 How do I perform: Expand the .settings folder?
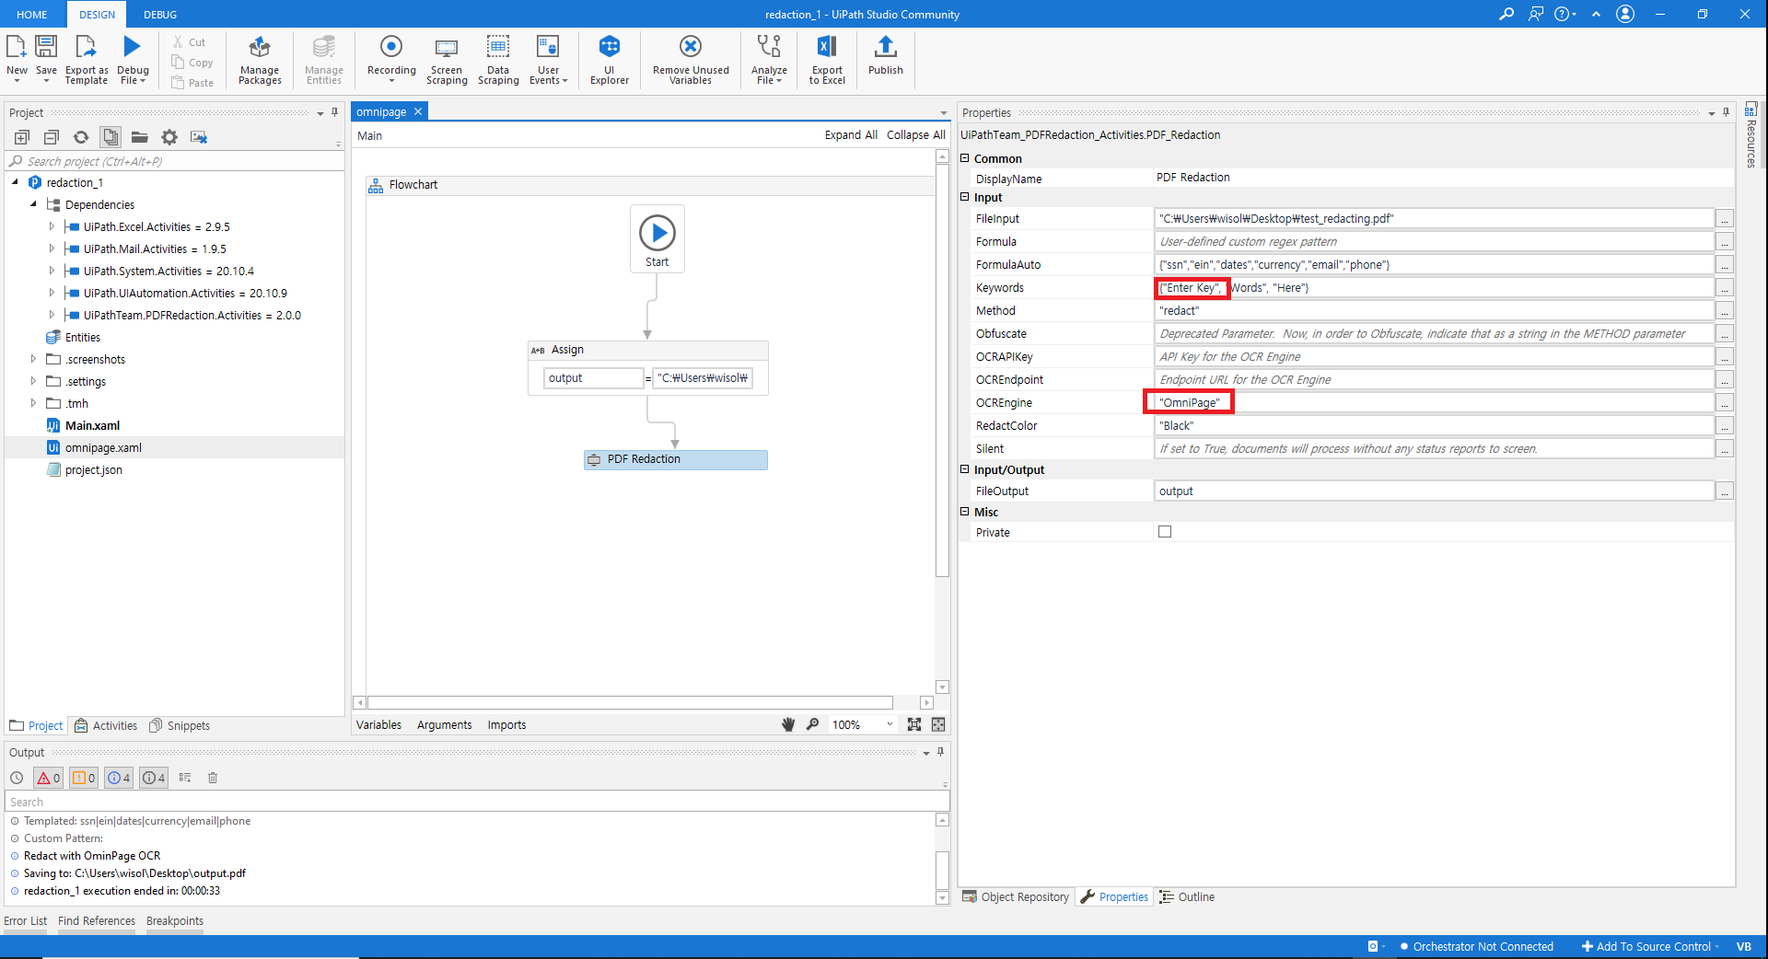tap(34, 381)
